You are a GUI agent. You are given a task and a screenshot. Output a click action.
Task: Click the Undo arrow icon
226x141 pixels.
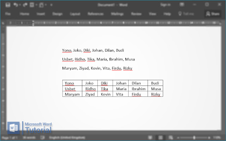16,5
